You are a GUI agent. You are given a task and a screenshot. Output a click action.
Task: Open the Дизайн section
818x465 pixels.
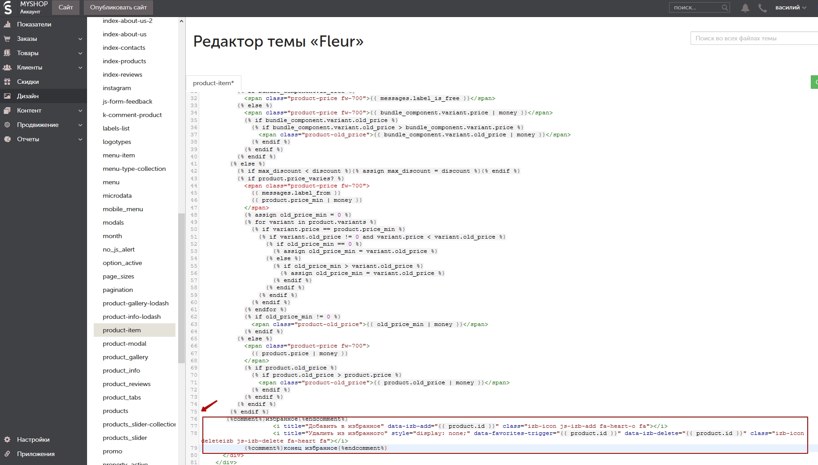coord(44,96)
